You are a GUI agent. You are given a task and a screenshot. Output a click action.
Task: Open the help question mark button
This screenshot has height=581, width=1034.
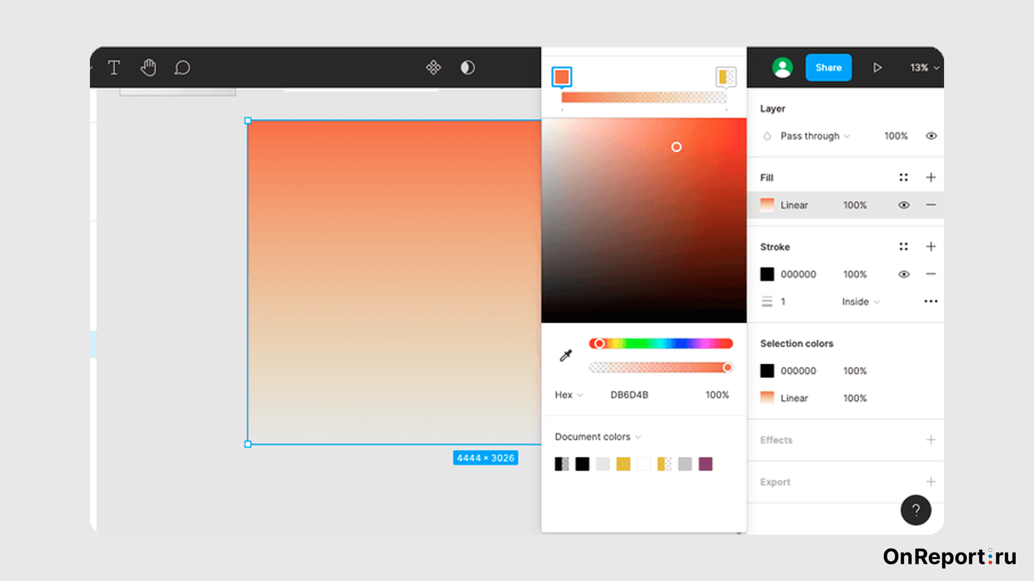(916, 510)
